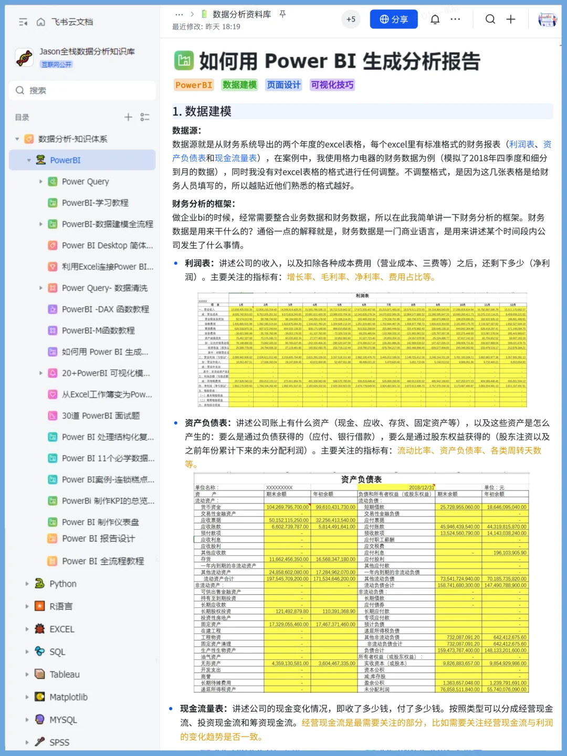The height and width of the screenshot is (756, 567).
Task: Open PowerBI -DAX 函数教程 page
Action: tap(105, 309)
